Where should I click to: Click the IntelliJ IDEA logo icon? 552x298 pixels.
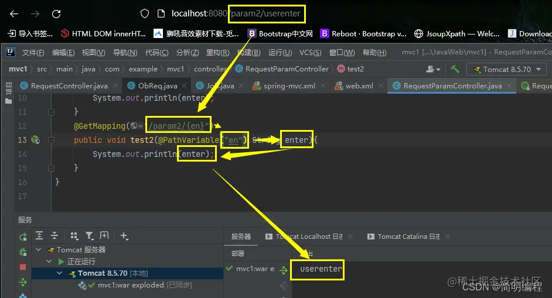click(x=10, y=53)
